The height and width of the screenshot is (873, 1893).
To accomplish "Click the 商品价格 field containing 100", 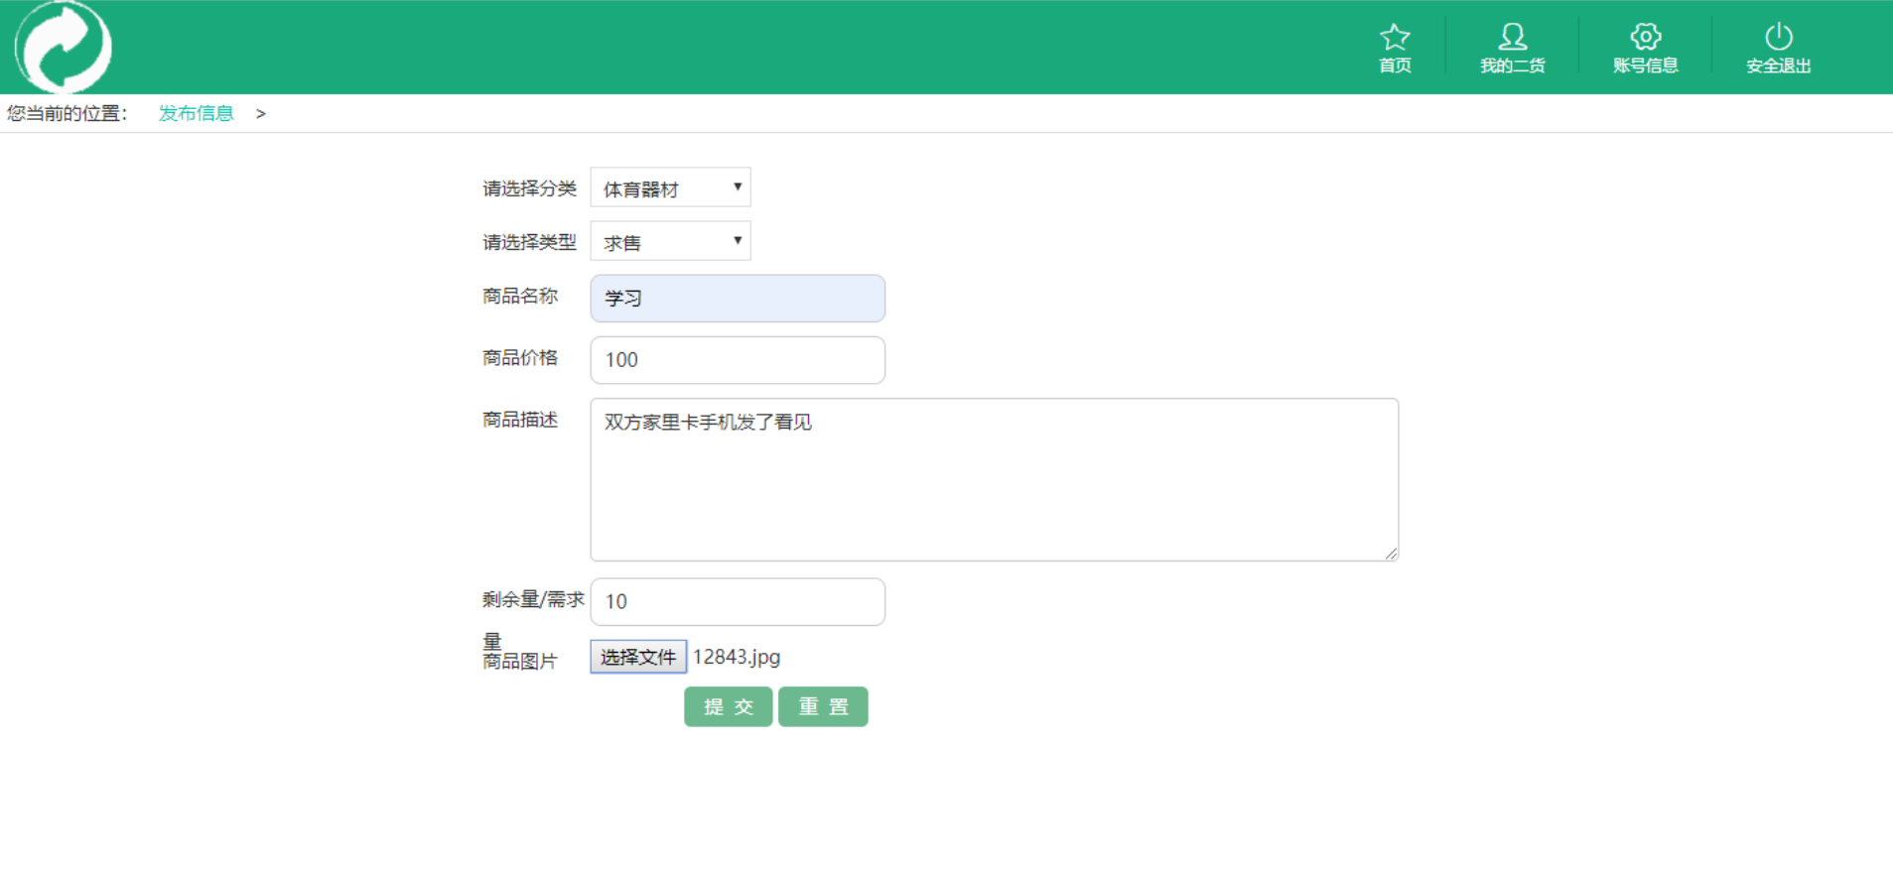I will tap(738, 360).
